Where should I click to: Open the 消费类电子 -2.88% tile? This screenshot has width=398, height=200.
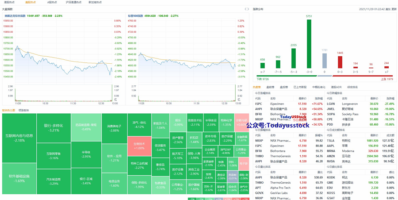(114, 128)
